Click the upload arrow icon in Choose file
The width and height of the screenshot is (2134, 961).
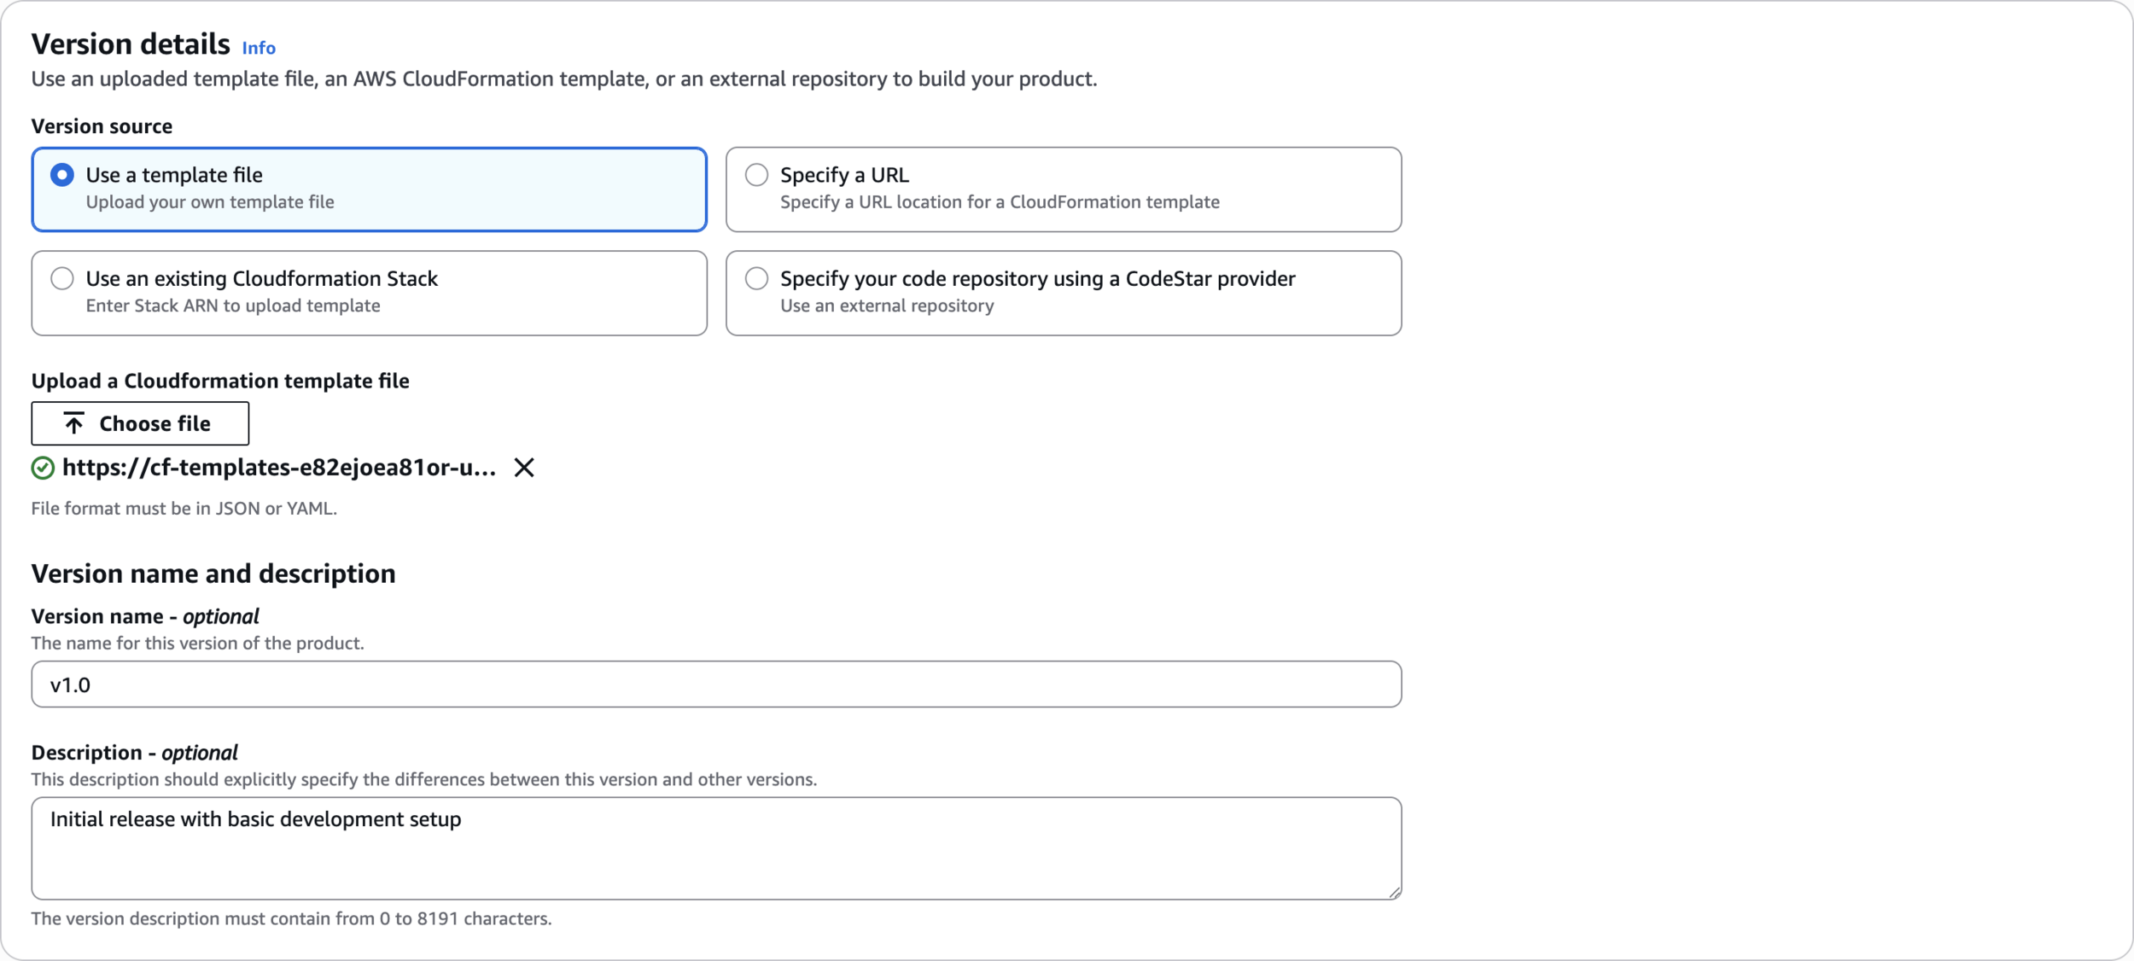point(74,423)
